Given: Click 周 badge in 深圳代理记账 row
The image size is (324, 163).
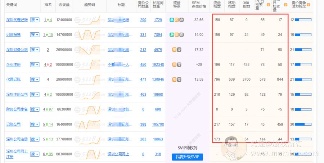Looking at the screenshot, I should (x=177, y=20).
